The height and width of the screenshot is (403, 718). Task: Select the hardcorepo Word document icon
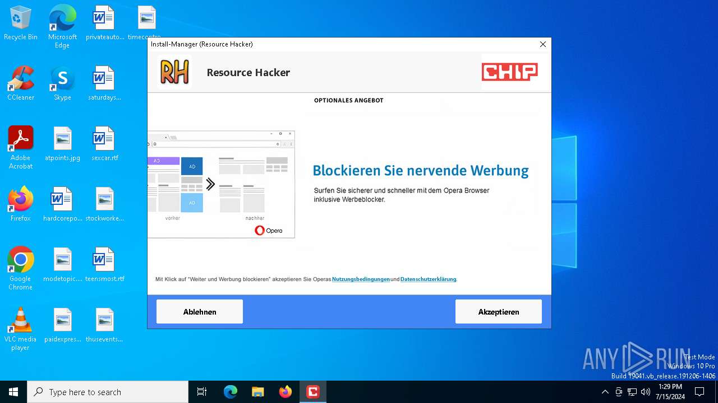(x=62, y=205)
